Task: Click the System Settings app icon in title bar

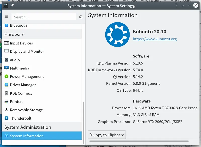Action: (5, 5)
